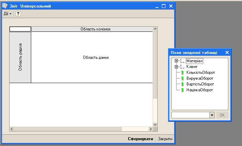Click the НацінкаОборот resource icon
The height and width of the screenshot is (146, 242).
coord(182,90)
